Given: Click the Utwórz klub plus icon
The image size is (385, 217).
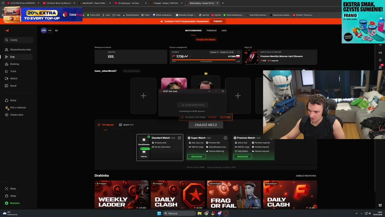Looking at the screenshot, I should 7,115.
